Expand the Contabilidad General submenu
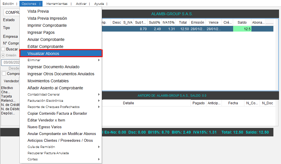Viewport: 281px width, 164px height. click(61, 94)
